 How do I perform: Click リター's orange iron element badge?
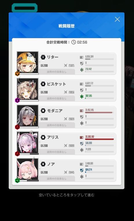[17, 73]
